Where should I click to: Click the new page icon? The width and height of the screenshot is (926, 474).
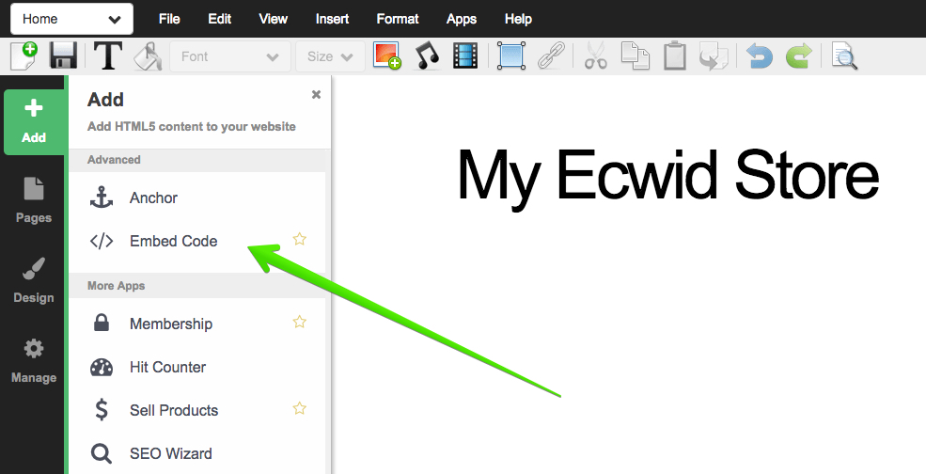pos(24,56)
